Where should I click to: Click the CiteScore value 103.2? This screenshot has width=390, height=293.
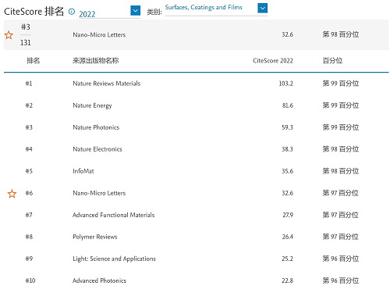(285, 84)
